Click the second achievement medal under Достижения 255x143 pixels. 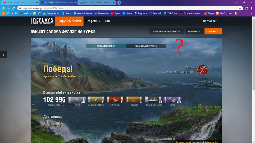[x=58, y=124]
